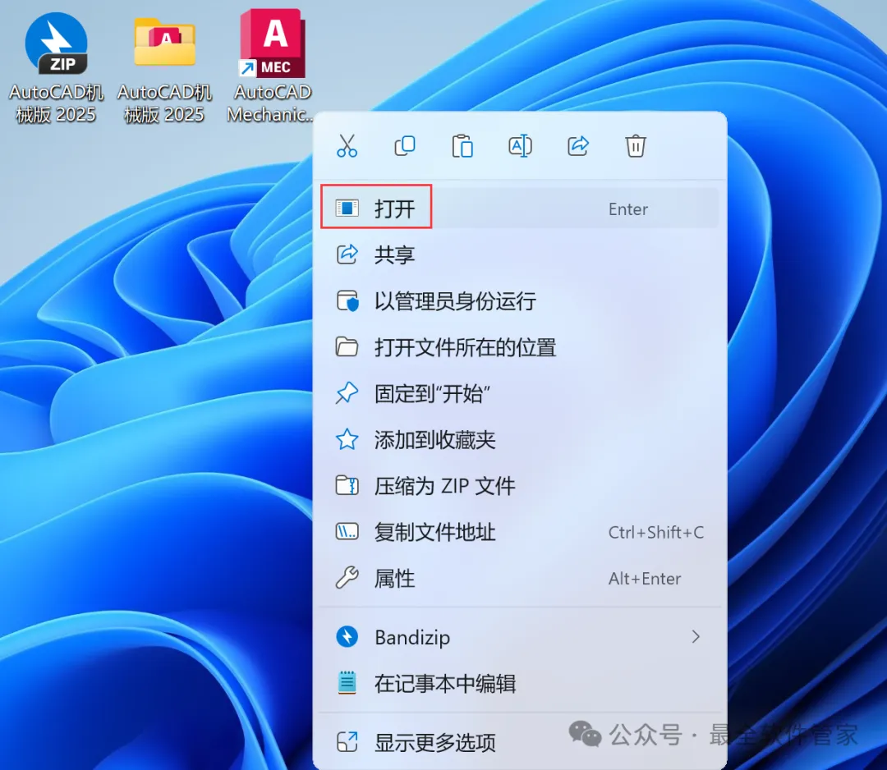Viewport: 887px width, 770px height.
Task: Expand the Bandizip submenu
Action: 519,637
